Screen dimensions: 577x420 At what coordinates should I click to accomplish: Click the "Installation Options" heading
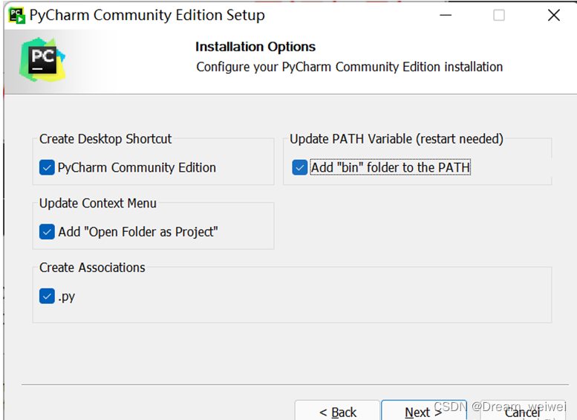click(255, 47)
